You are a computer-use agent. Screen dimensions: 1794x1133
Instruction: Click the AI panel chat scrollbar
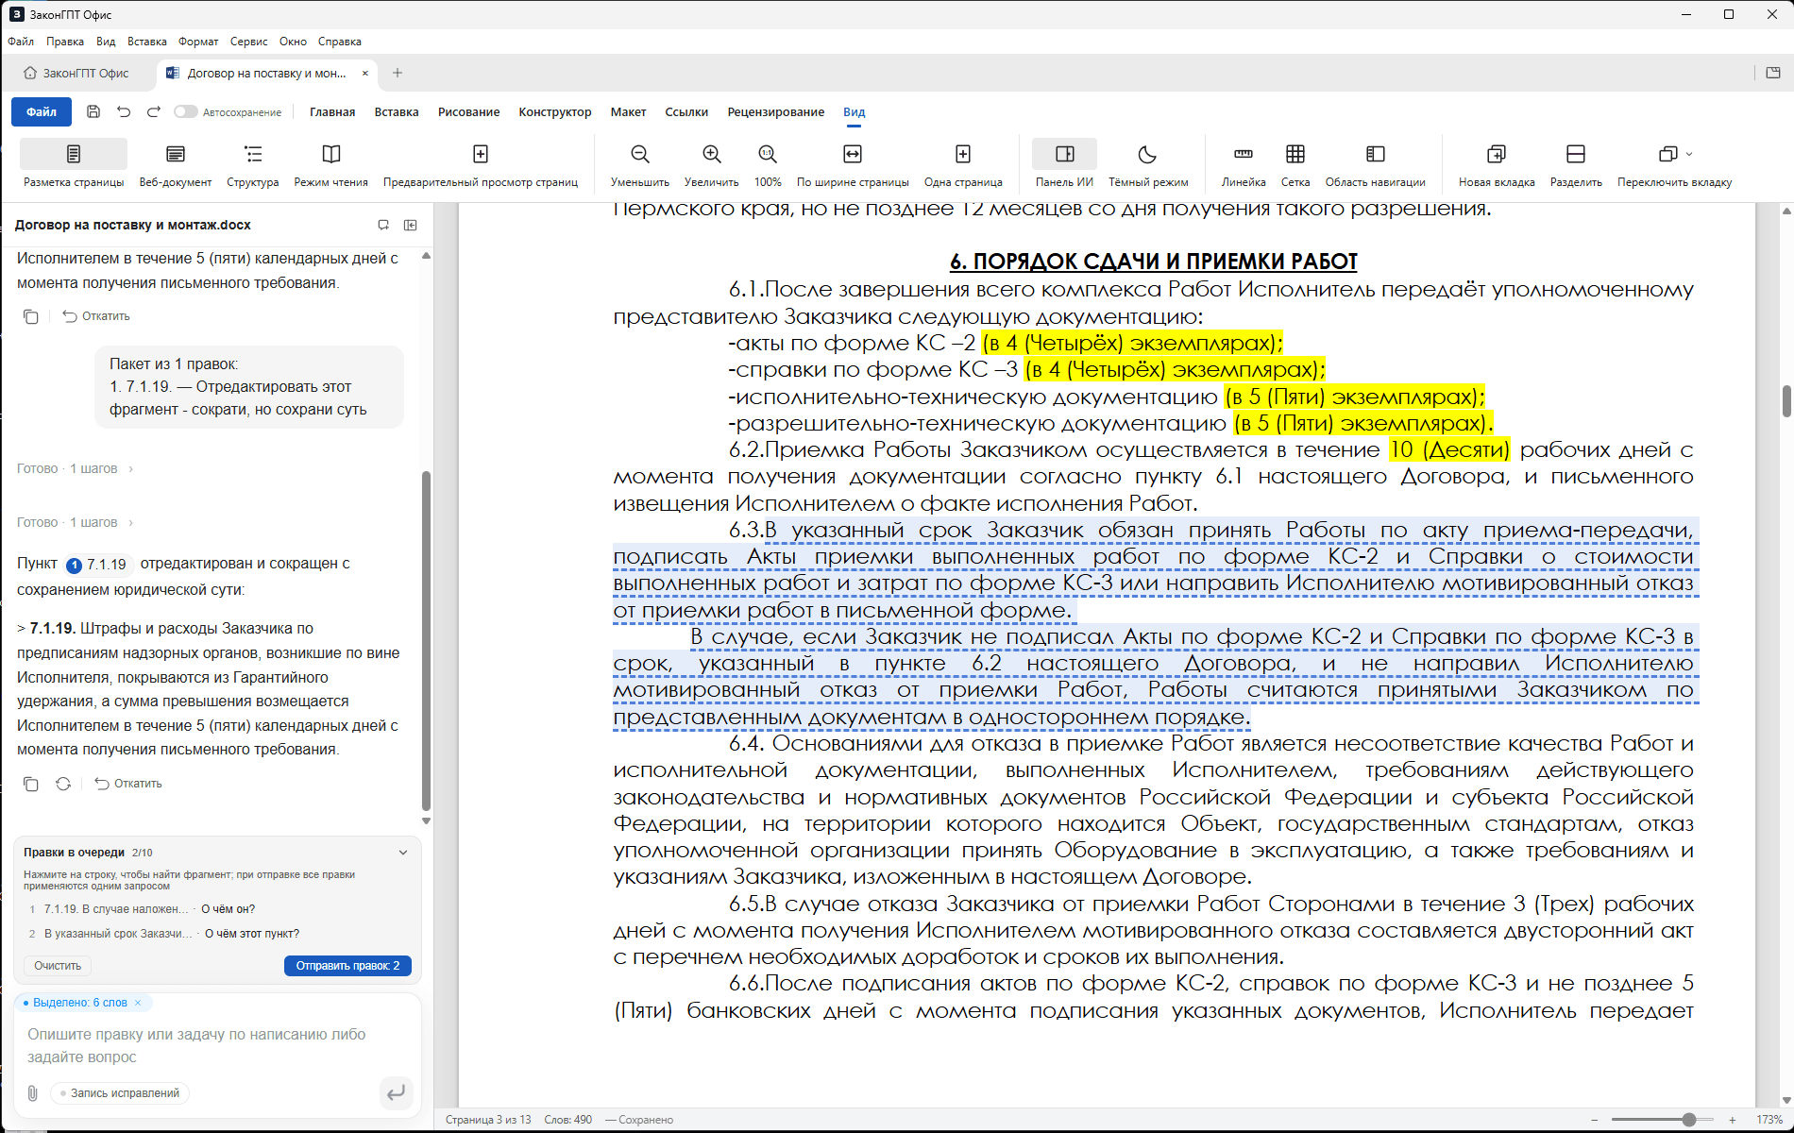[426, 641]
